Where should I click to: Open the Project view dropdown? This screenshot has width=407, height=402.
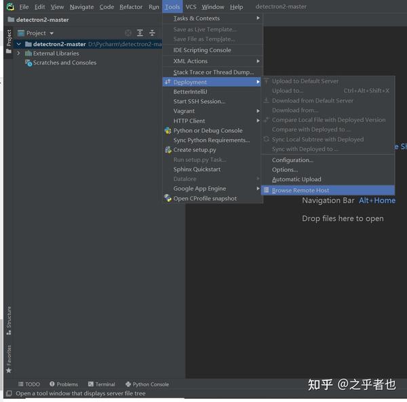(x=52, y=33)
